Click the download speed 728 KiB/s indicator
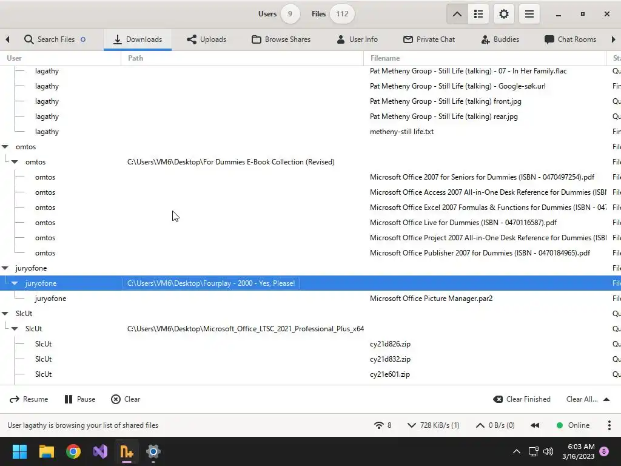 [x=434, y=425]
